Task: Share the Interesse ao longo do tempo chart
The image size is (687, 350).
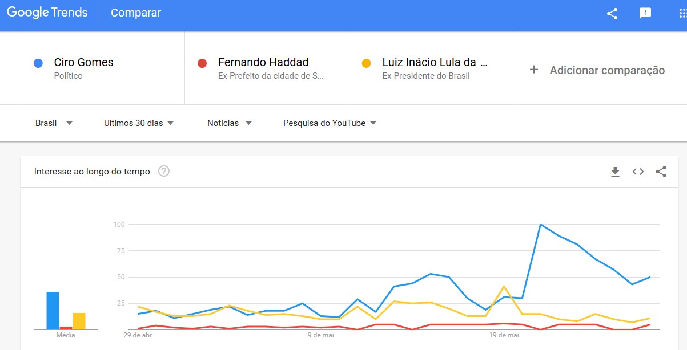Action: (661, 172)
